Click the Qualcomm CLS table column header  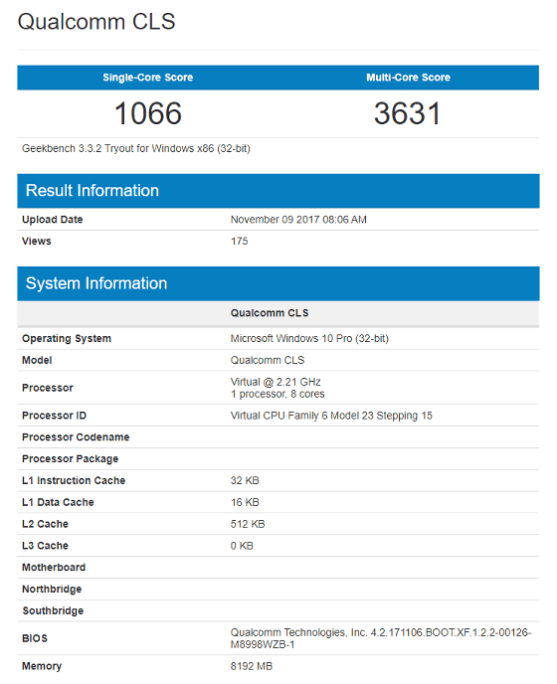[x=270, y=313]
